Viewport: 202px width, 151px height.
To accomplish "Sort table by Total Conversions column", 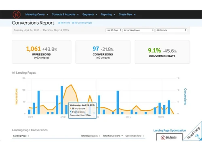I will click(x=112, y=136).
